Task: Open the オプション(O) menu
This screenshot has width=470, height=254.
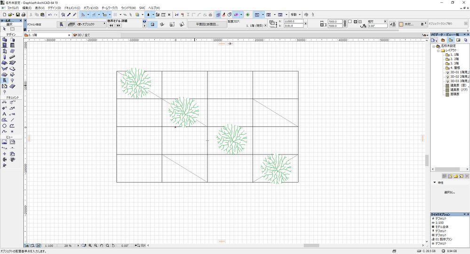Action: (91, 8)
